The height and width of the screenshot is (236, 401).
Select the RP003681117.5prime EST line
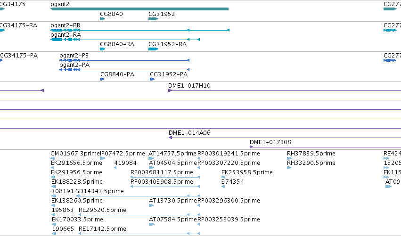coord(165,177)
